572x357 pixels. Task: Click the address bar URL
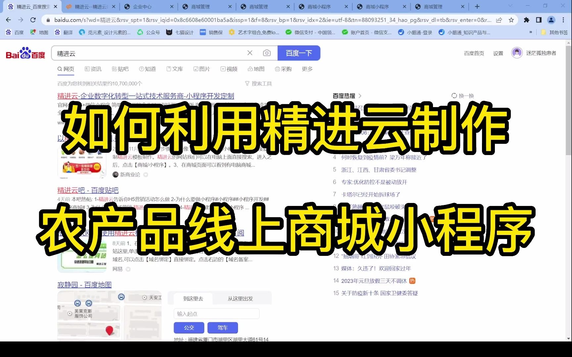pyautogui.click(x=272, y=20)
